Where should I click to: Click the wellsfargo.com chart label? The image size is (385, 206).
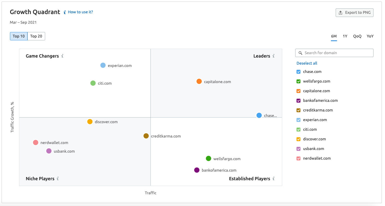click(x=227, y=159)
